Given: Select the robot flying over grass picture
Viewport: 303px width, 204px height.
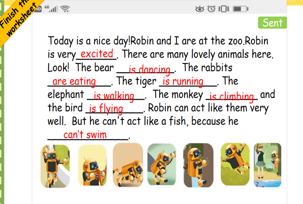Looking at the screenshot, I should [x=235, y=164].
